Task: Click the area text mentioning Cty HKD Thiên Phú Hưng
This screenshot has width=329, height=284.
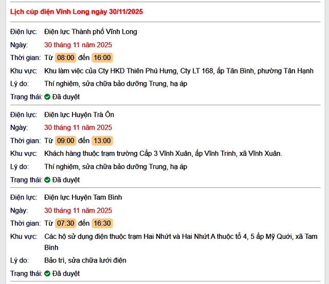Action: (178, 71)
